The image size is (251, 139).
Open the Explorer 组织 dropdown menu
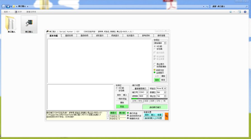click(7, 12)
